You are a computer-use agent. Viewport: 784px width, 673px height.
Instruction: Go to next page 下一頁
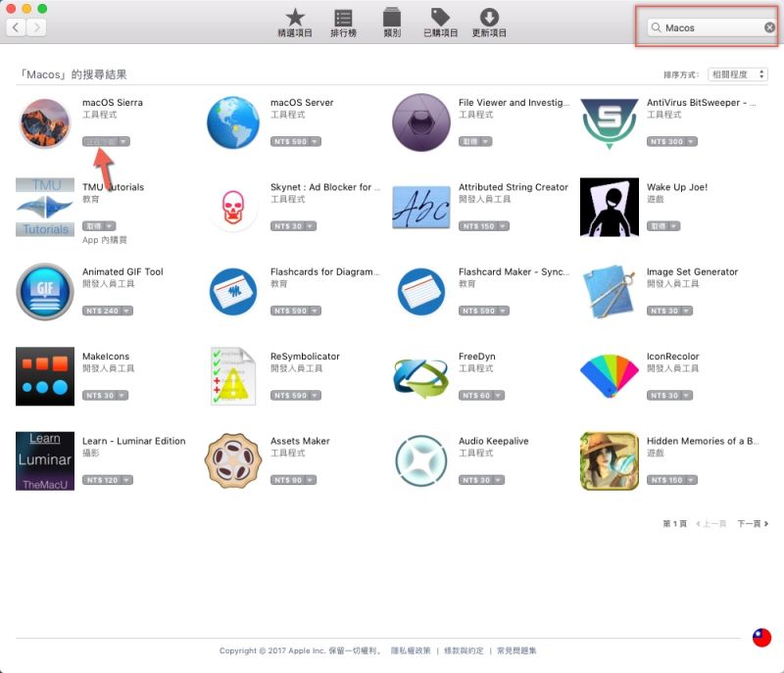click(x=753, y=524)
